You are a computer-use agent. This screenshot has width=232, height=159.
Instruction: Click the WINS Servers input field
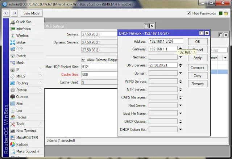[163, 81]
